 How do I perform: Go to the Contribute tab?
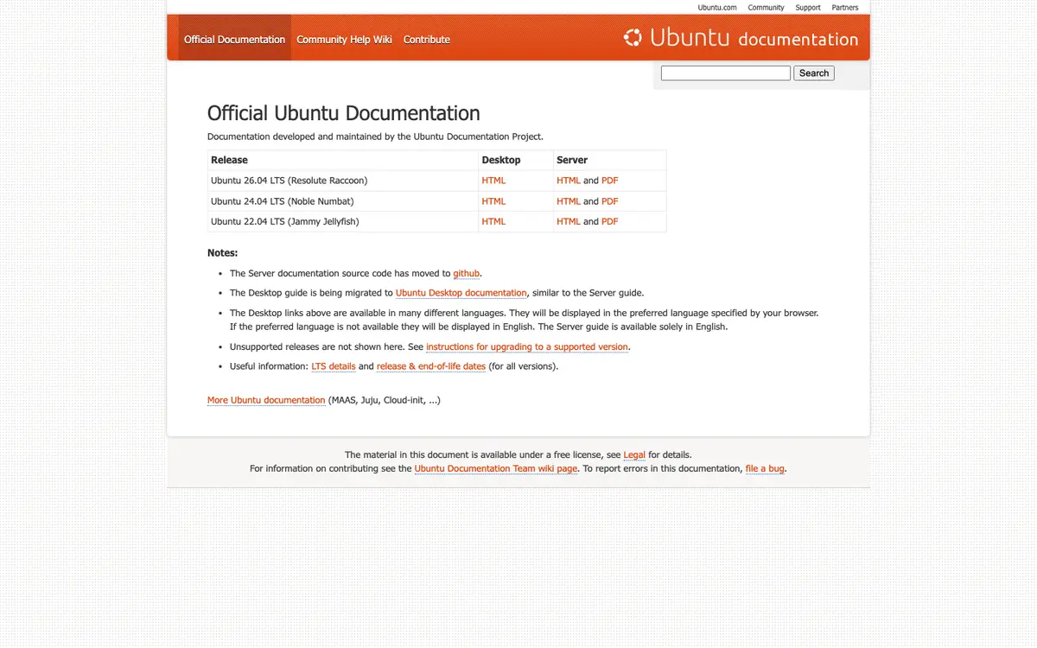point(427,40)
